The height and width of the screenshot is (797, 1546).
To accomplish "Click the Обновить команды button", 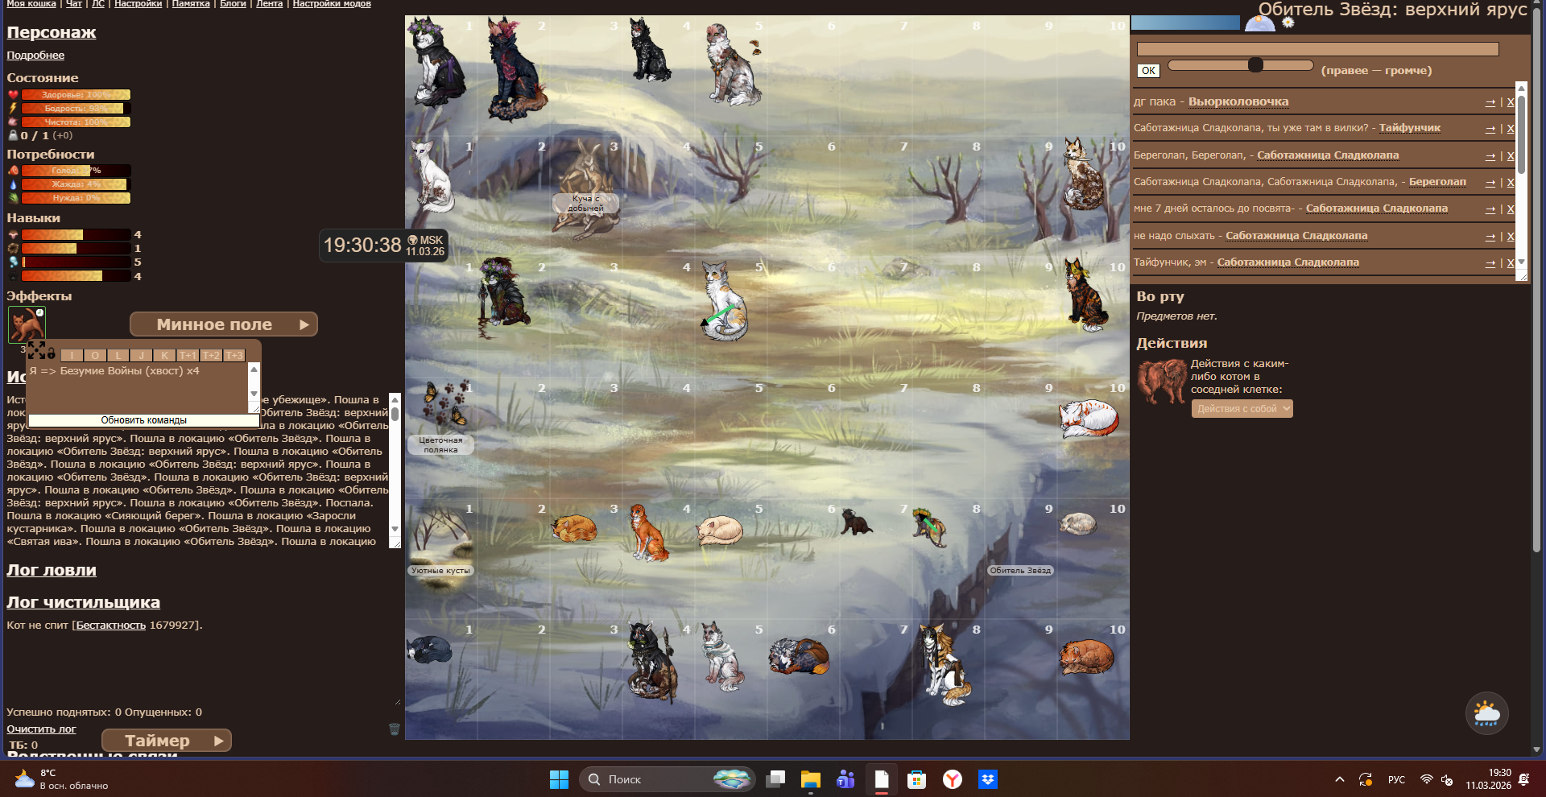I will [x=144, y=420].
